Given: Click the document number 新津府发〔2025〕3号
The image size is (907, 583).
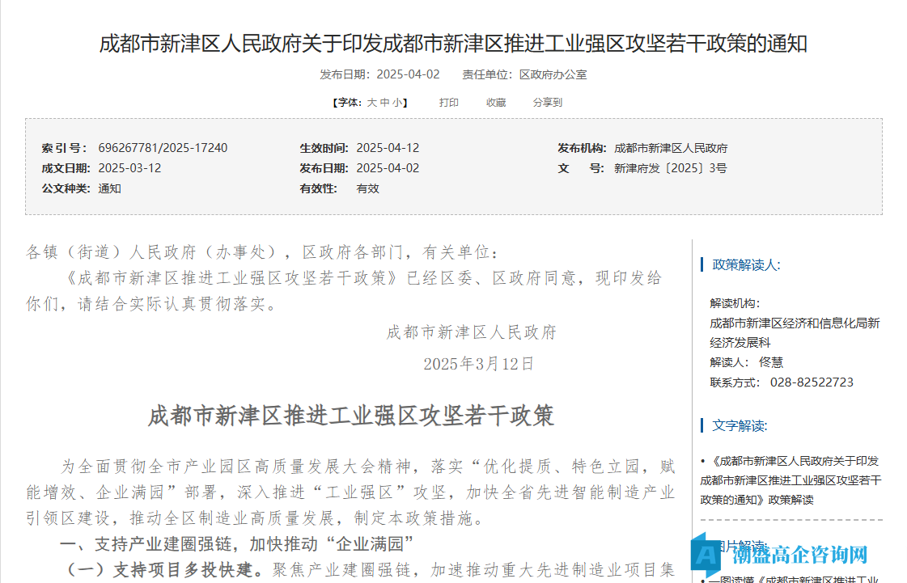Looking at the screenshot, I should [x=670, y=168].
